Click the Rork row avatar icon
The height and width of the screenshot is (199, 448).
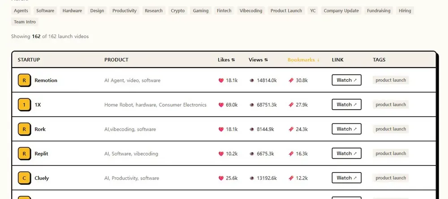click(x=24, y=129)
